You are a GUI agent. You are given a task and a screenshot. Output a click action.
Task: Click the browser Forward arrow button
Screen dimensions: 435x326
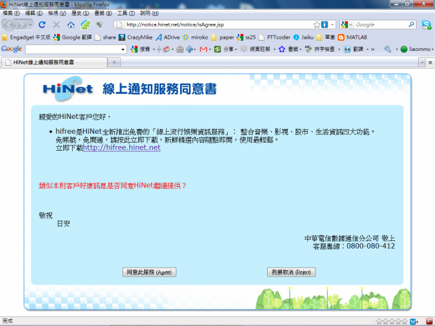click(x=22, y=24)
